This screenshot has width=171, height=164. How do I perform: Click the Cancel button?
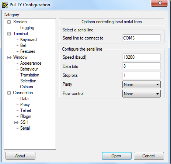(x=149, y=156)
